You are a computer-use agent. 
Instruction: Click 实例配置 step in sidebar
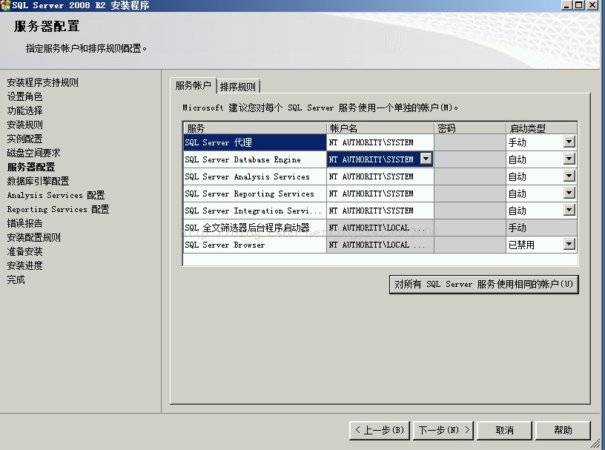[x=24, y=139]
